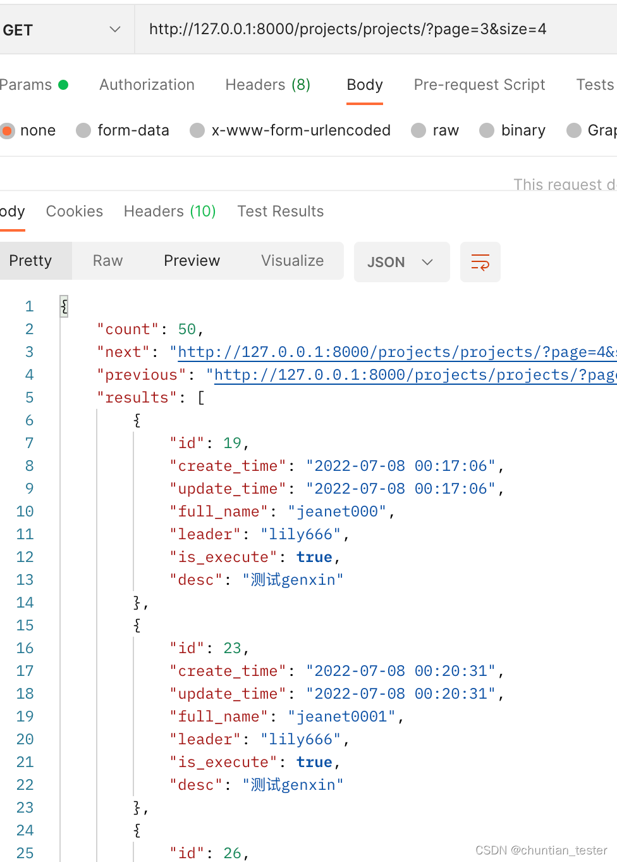Click the line-wrap icon beside JSON dropdown
This screenshot has height=862, width=617.
pyautogui.click(x=480, y=262)
